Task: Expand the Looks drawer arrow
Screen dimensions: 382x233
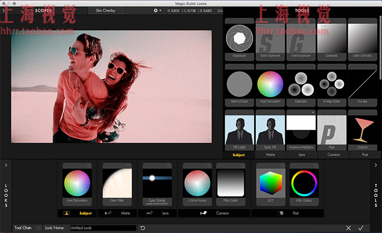Action: point(6,165)
